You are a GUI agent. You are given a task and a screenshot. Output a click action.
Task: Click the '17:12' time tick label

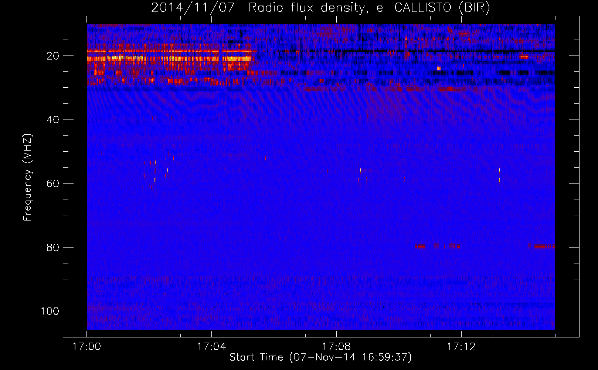[461, 347]
